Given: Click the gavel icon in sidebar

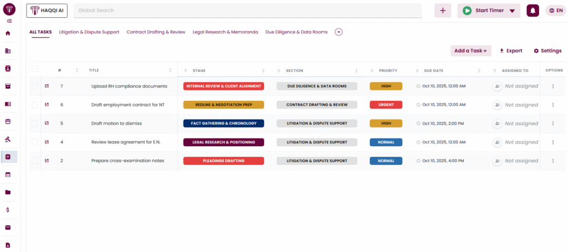Looking at the screenshot, I should click(x=8, y=139).
